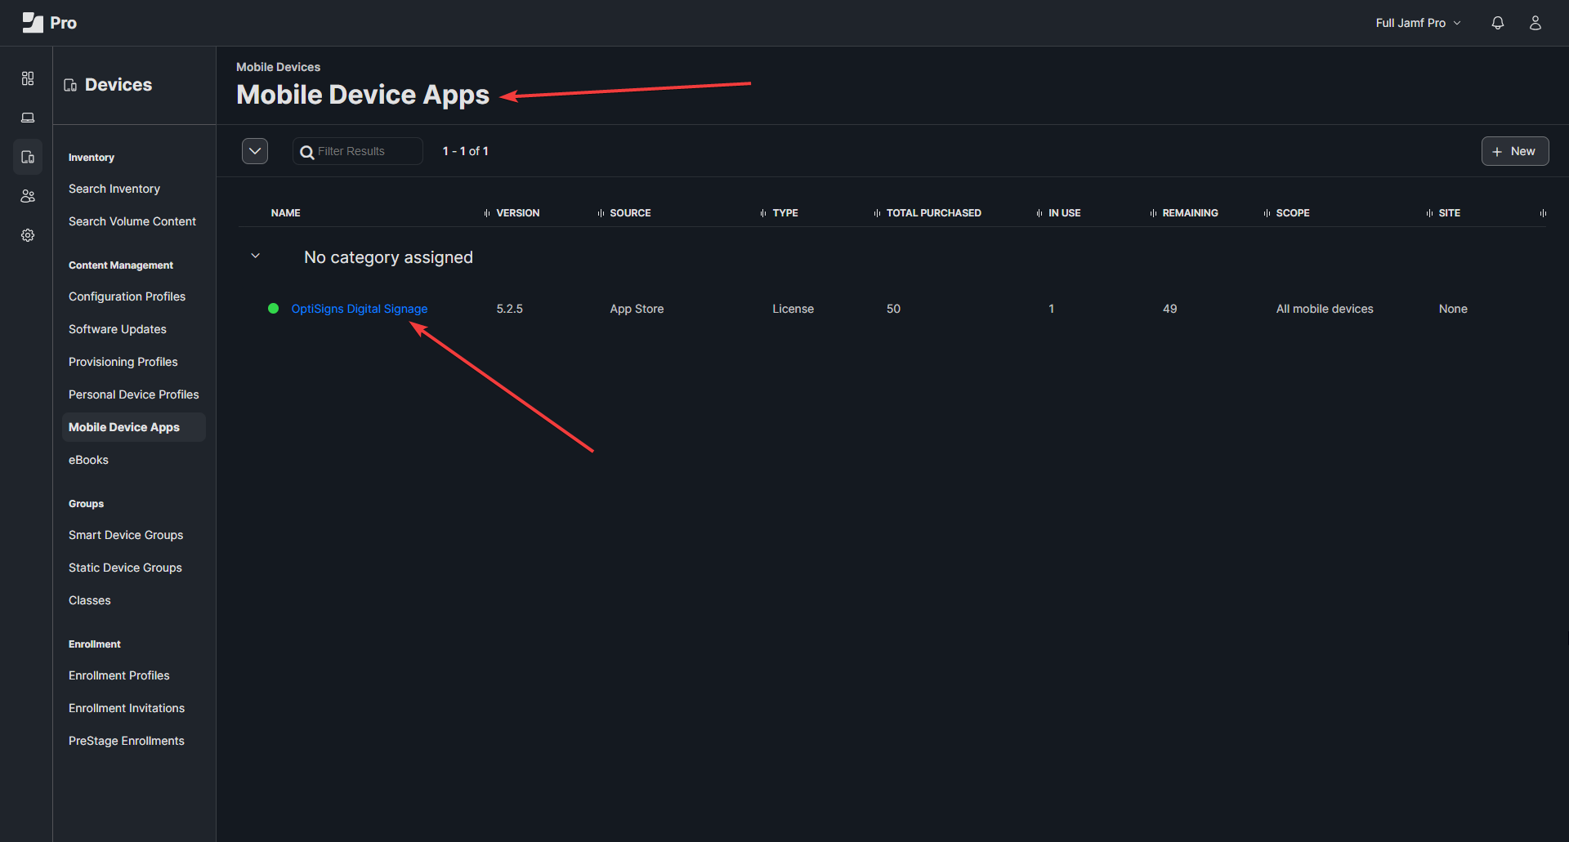
Task: Open the Users icon in sidebar
Action: coord(28,196)
